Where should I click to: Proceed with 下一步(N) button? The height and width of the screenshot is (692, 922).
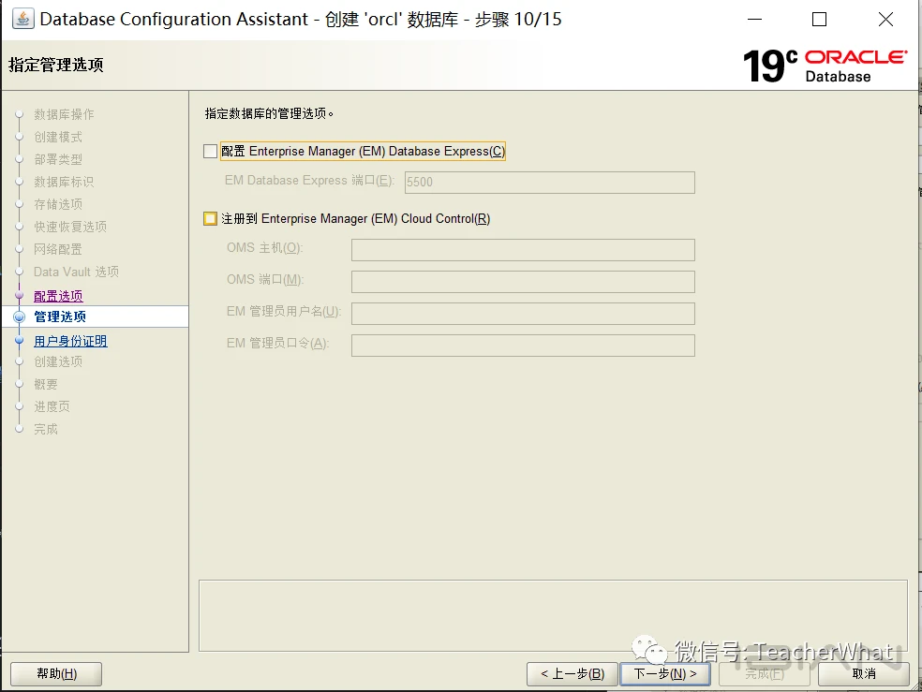click(665, 674)
